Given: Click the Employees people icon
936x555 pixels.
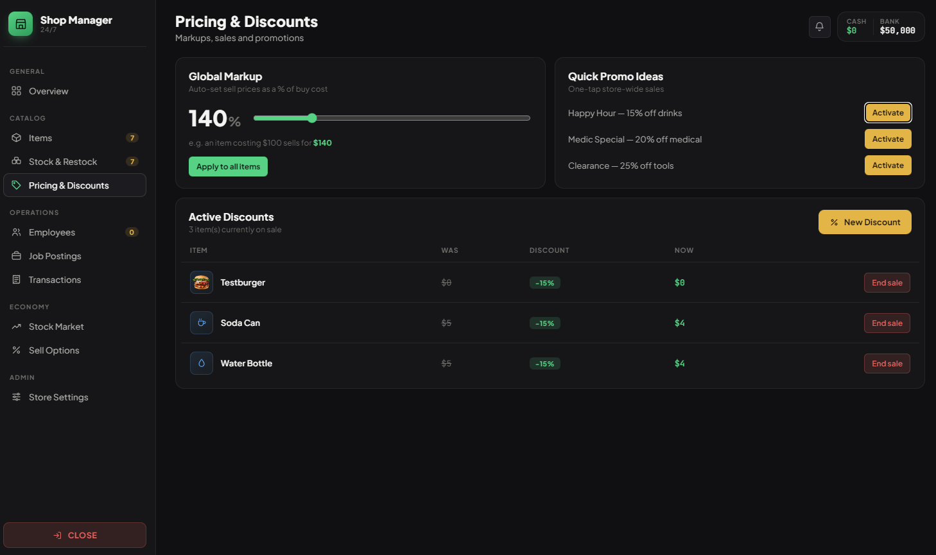Looking at the screenshot, I should (17, 232).
